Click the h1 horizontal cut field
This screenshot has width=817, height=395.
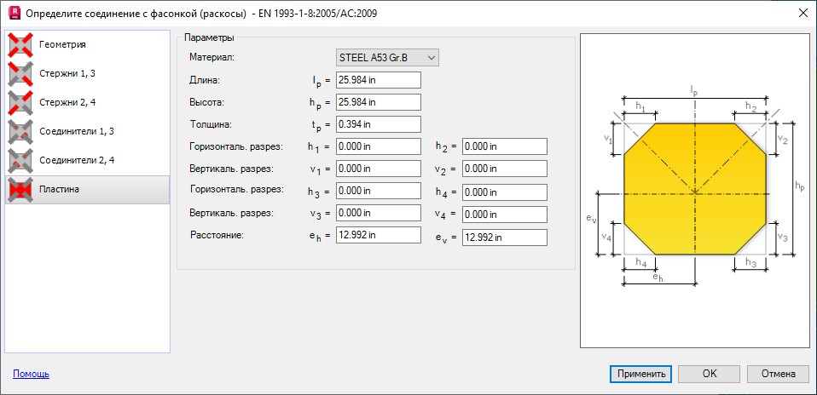click(379, 146)
